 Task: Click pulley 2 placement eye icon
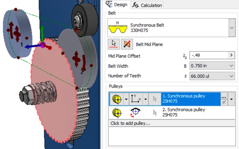[135, 113]
